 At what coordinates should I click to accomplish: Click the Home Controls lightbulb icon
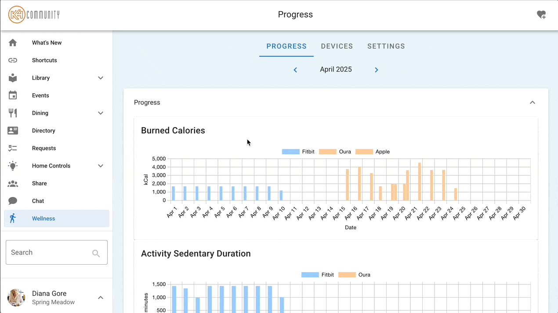[13, 166]
